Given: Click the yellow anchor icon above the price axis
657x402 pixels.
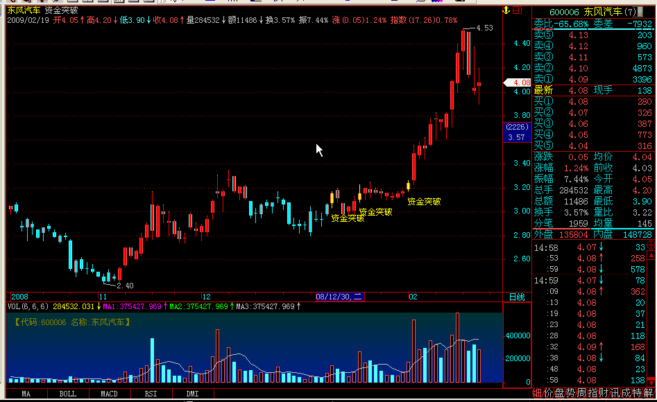Looking at the screenshot, I should click(506, 10).
